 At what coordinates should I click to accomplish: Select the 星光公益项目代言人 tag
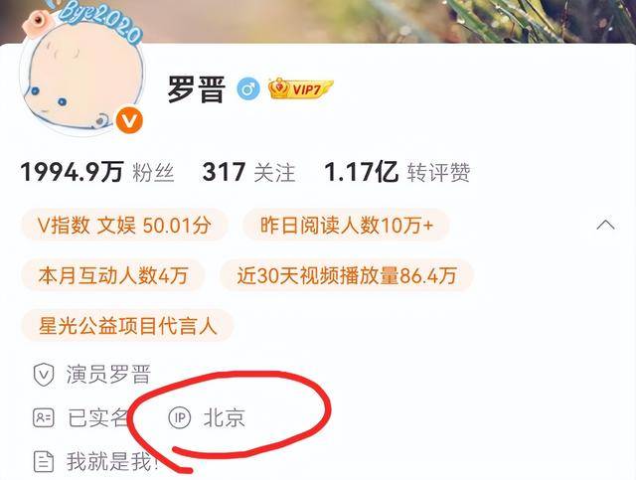tap(128, 325)
